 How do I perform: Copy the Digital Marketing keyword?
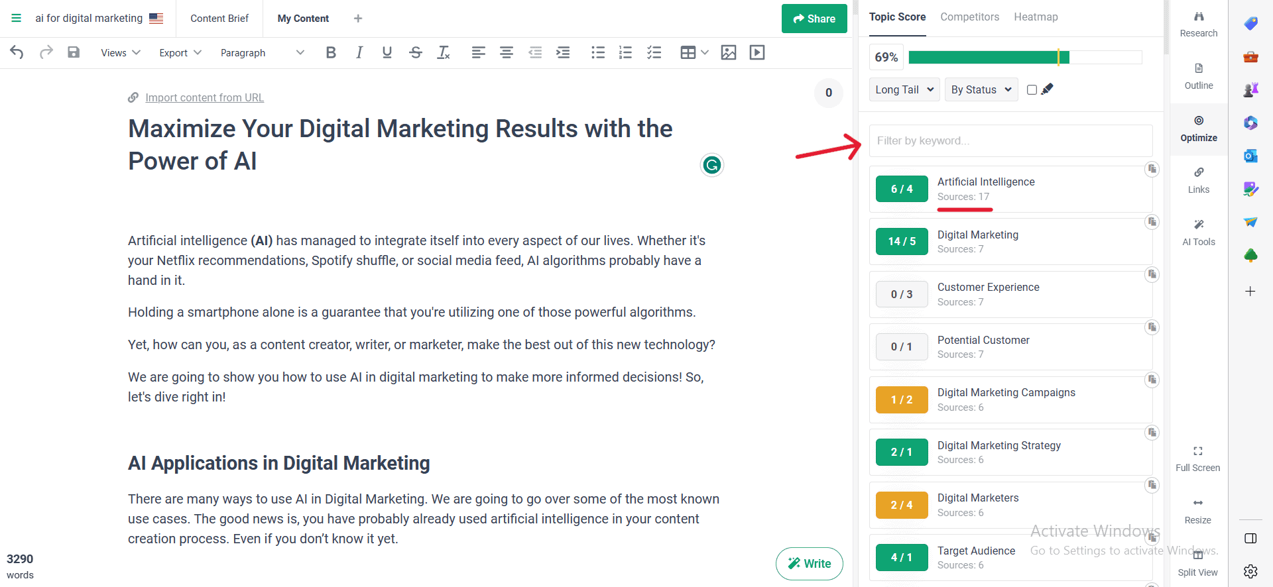coord(1152,221)
